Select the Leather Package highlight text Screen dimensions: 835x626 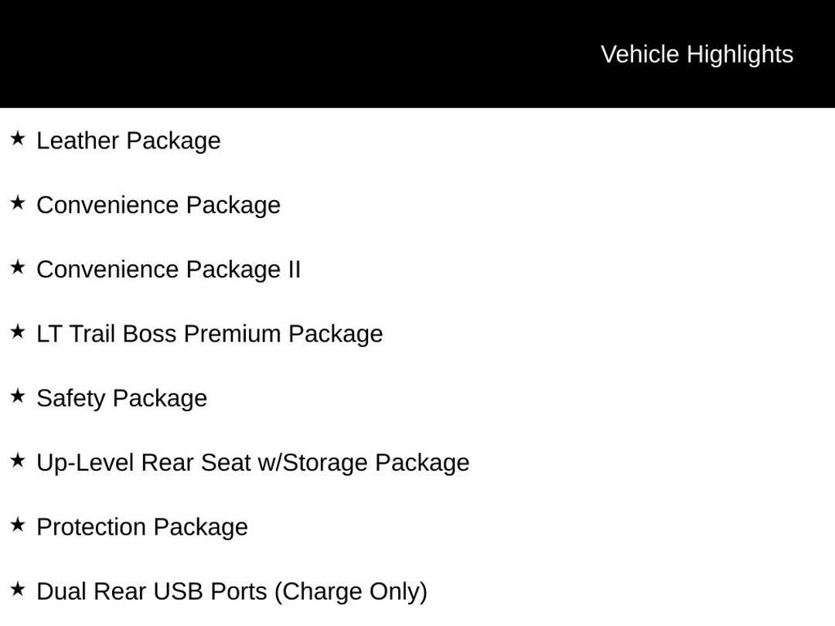(x=128, y=141)
